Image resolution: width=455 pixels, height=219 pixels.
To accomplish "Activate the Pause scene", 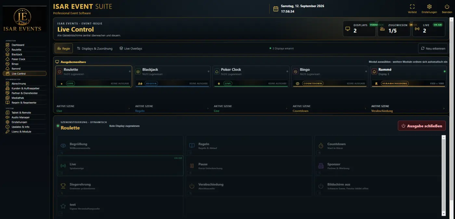I will point(249,166).
